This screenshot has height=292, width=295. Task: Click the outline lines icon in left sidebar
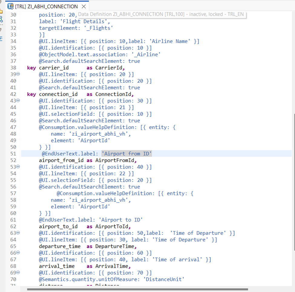[1, 38]
